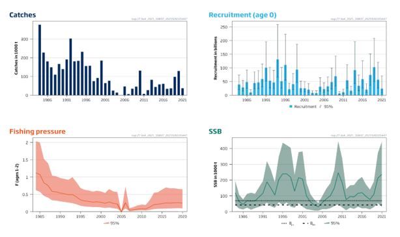Toggle the Recruitment legend square marker
Image resolution: width=400 pixels, height=237 pixels.
coord(291,107)
